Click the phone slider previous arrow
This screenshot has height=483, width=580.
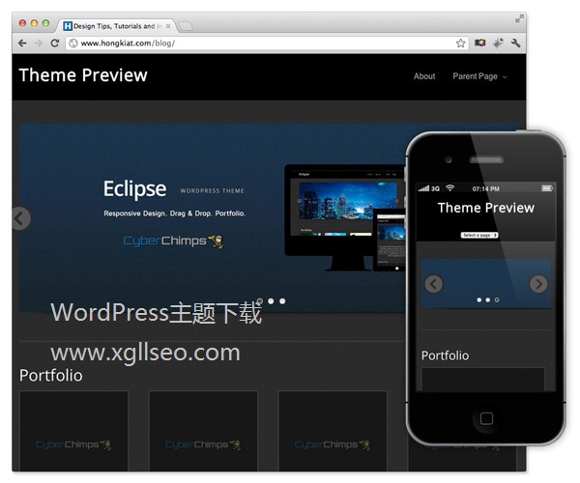point(433,284)
